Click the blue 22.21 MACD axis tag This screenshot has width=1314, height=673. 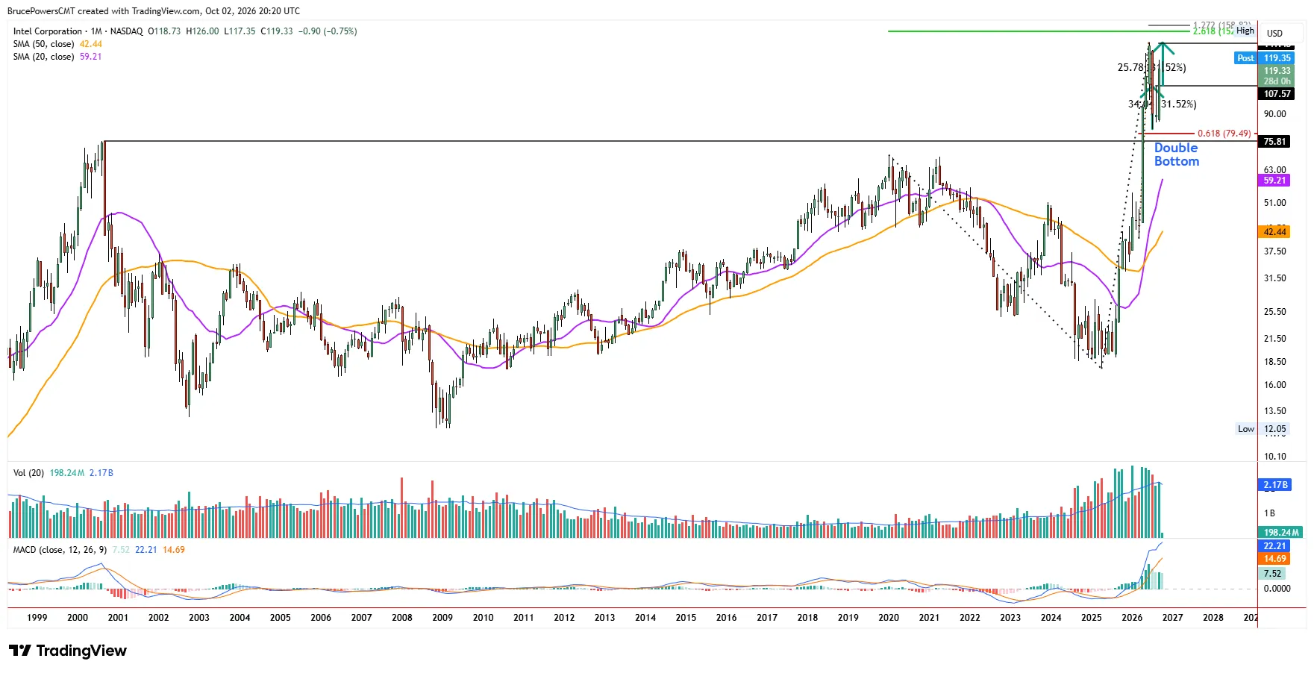(x=1274, y=546)
